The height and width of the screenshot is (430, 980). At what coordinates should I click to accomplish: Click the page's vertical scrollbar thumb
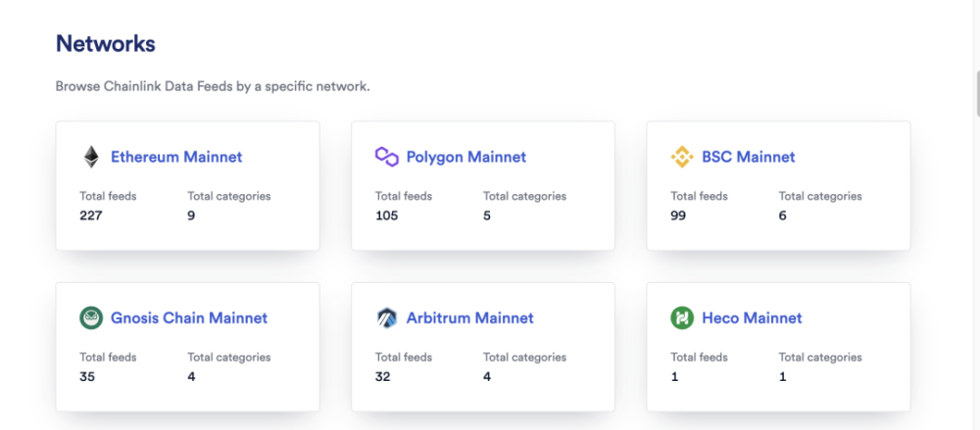click(x=976, y=93)
